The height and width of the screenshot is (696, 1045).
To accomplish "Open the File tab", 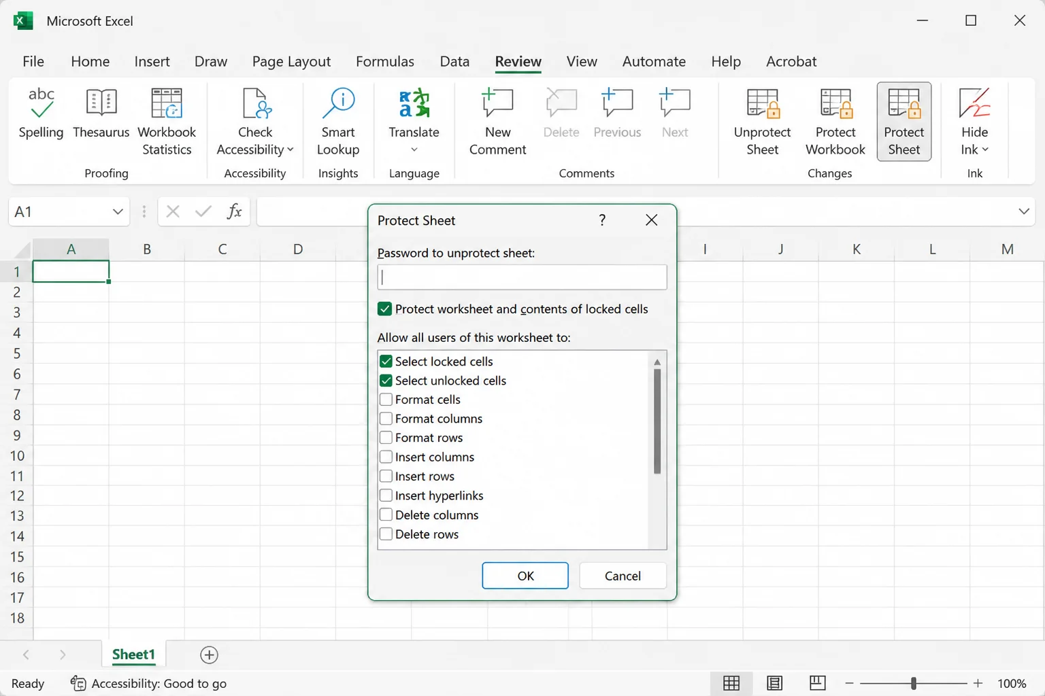I will point(33,61).
